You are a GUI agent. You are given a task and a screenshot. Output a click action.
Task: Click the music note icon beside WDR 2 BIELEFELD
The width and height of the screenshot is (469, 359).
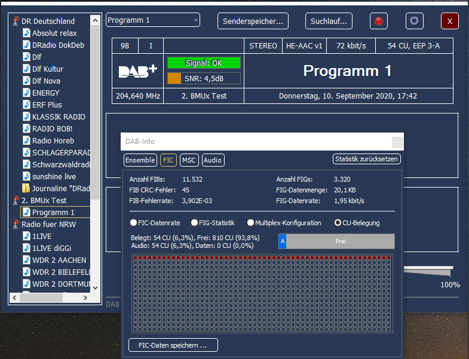(x=26, y=272)
